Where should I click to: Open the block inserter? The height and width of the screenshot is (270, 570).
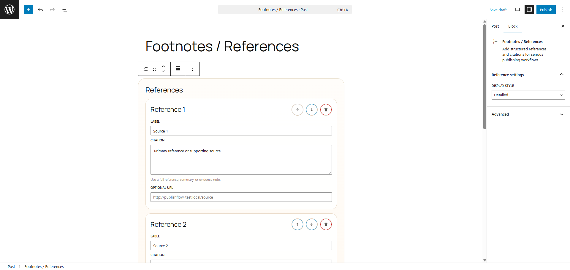click(x=28, y=9)
